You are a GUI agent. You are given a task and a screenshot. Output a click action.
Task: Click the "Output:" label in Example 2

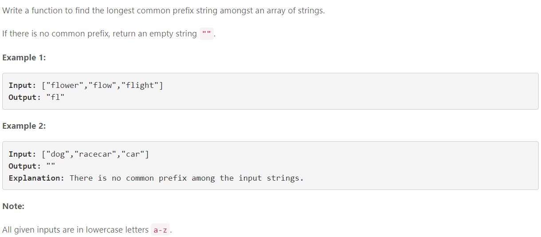[x=25, y=166]
